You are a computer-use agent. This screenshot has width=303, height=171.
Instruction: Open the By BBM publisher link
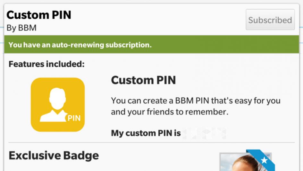(21, 28)
